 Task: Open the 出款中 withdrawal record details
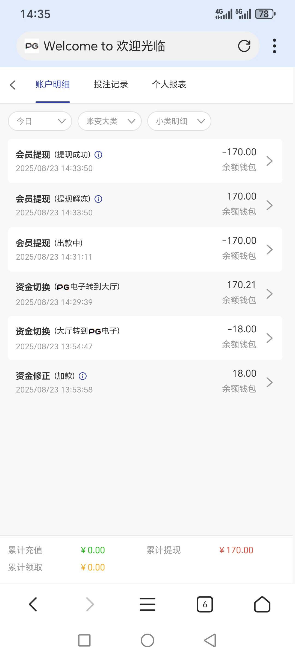coord(145,250)
